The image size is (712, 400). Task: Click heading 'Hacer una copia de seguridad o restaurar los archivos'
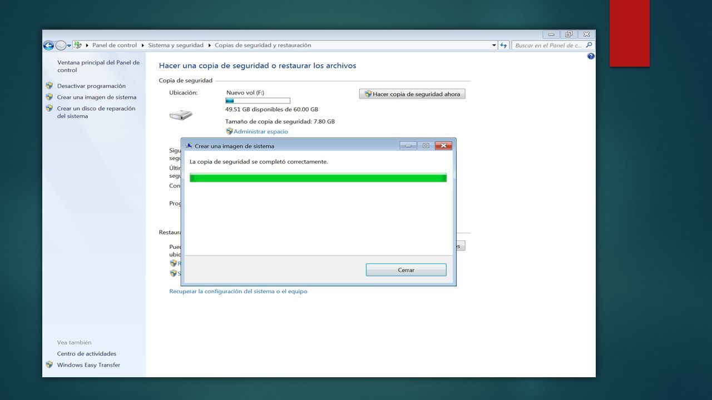258,66
